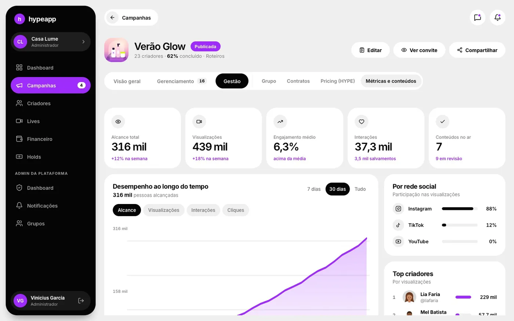The width and height of the screenshot is (514, 321).
Task: Switch to the Visão geral tab
Action: [127, 81]
